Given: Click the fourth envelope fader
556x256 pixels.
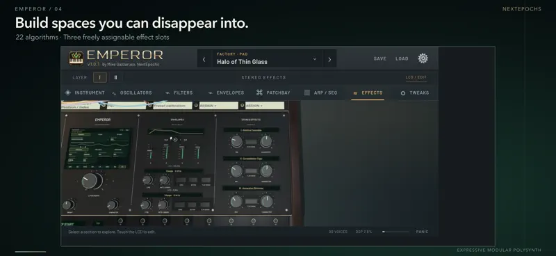Looking at the screenshot, I should tap(197, 152).
